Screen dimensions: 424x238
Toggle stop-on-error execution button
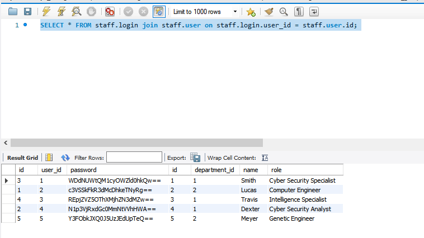pos(110,11)
